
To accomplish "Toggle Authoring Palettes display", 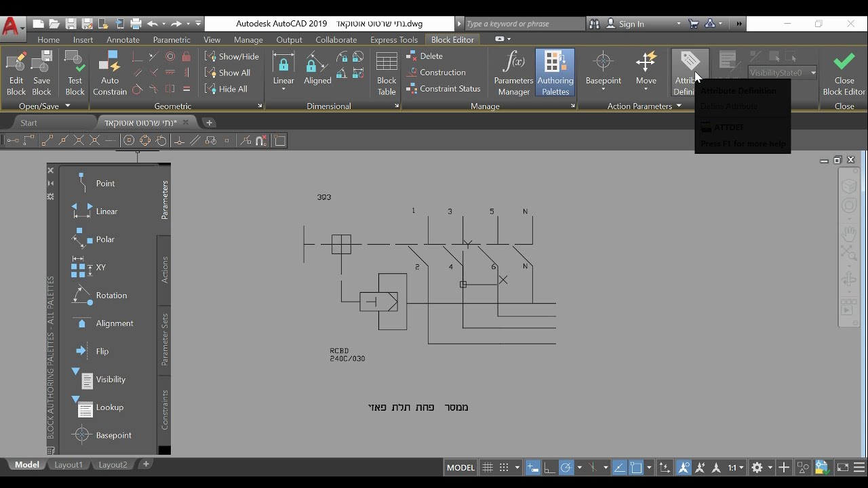I will click(x=555, y=73).
